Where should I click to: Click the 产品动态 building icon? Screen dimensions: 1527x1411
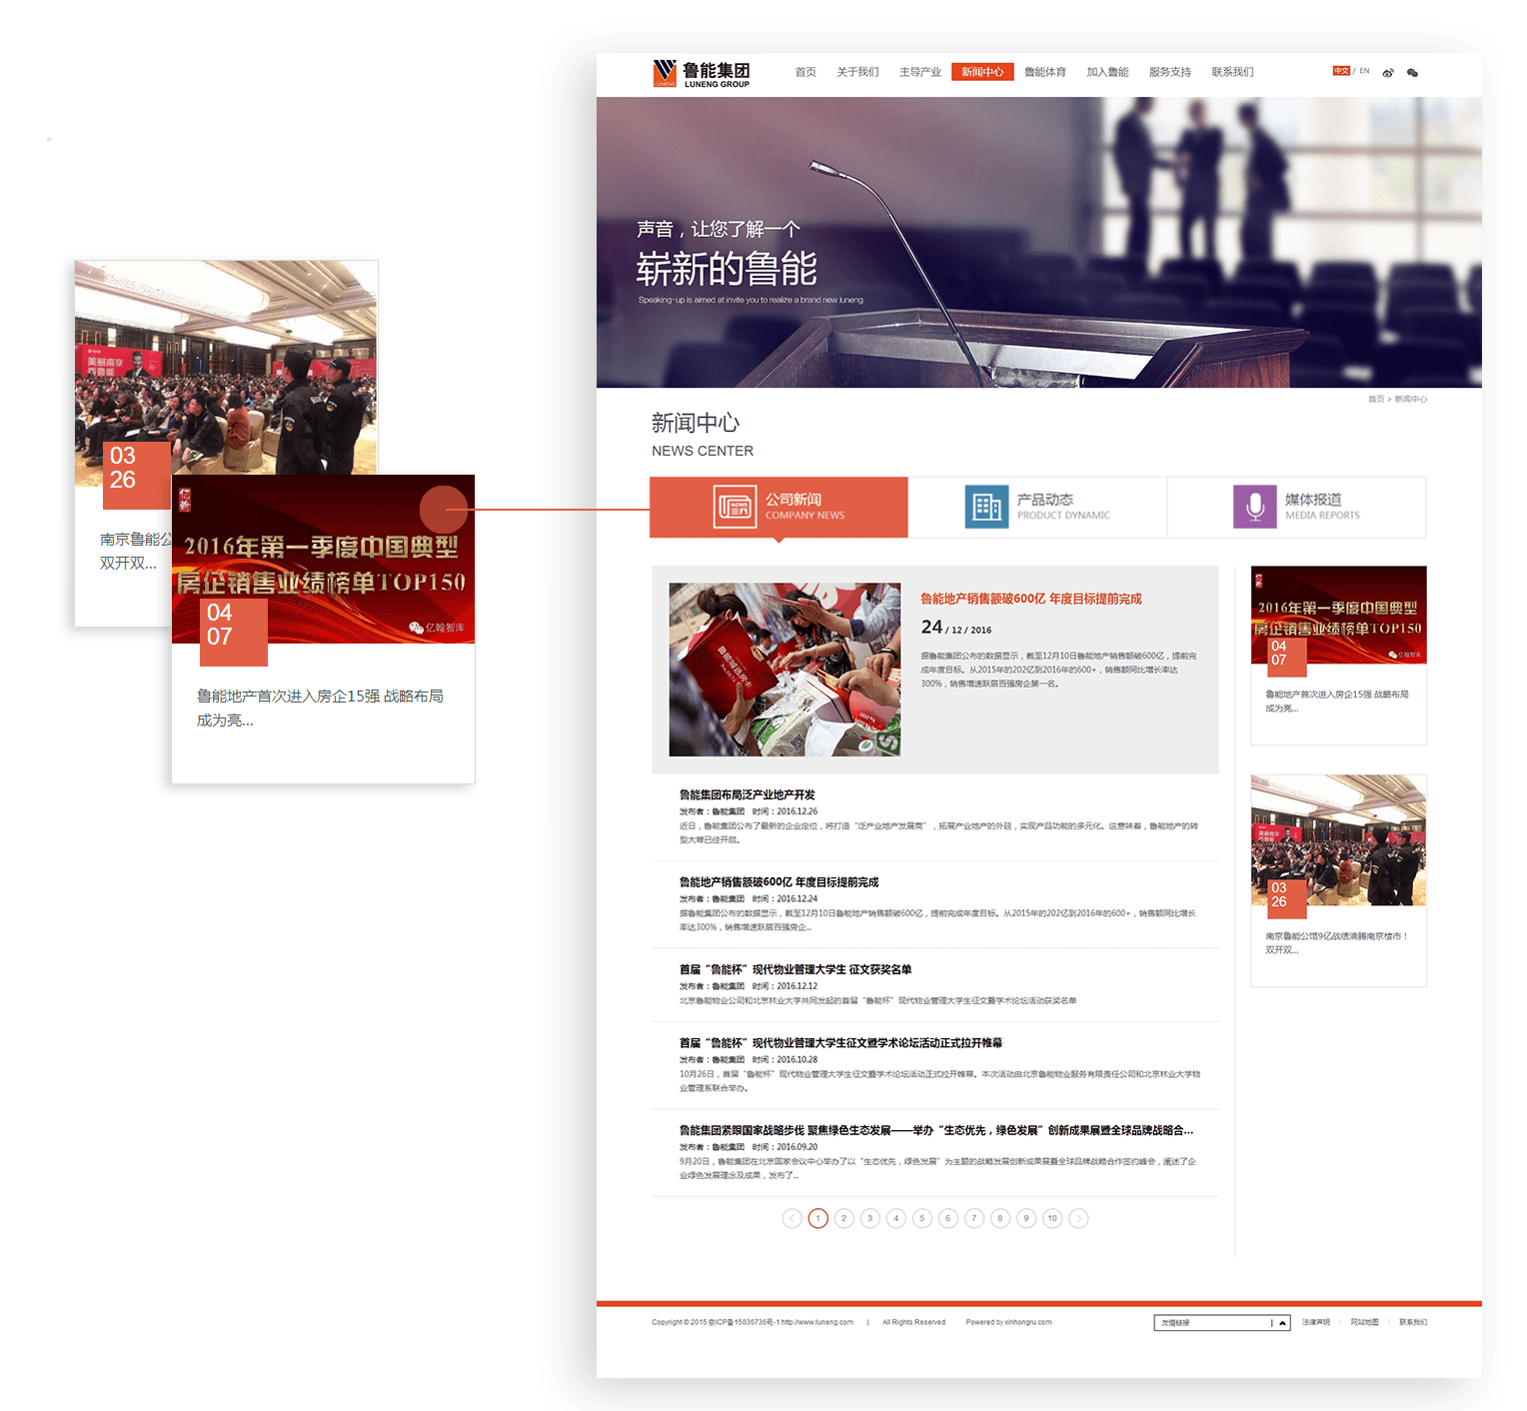point(986,507)
